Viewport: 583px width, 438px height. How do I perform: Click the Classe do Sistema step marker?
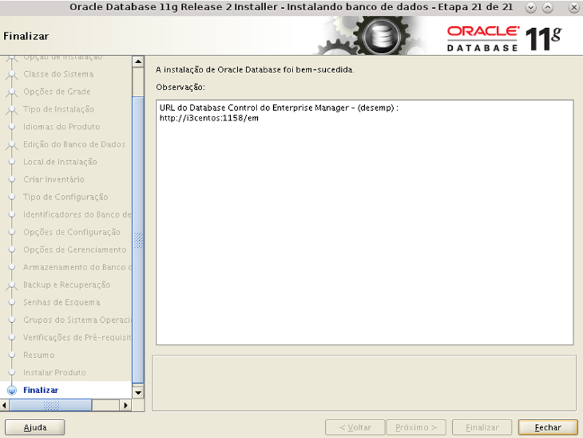click(12, 75)
